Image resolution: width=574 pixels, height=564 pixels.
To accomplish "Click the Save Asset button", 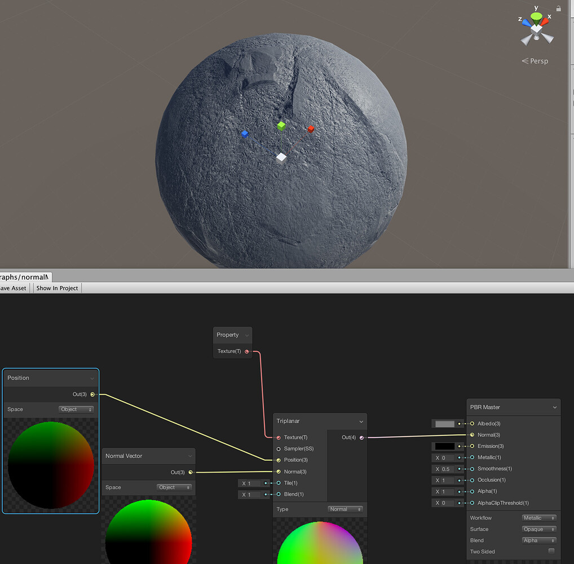I will (13, 288).
